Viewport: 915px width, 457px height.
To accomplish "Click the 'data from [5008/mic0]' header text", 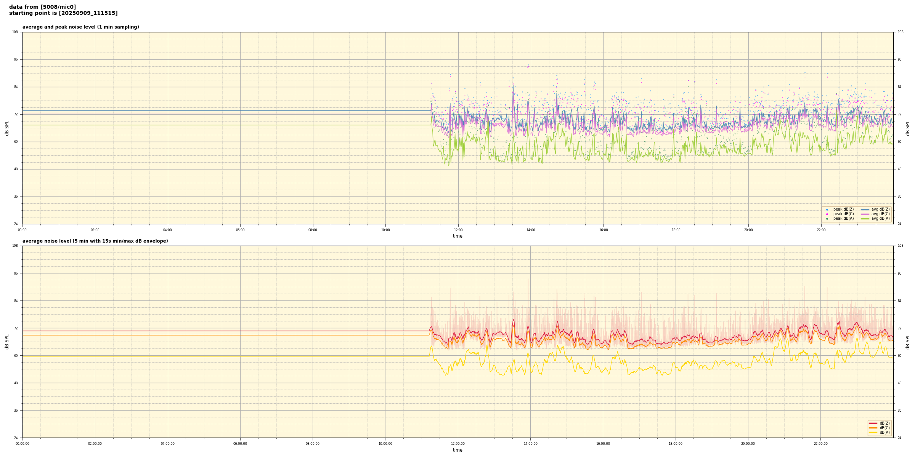I will point(42,7).
